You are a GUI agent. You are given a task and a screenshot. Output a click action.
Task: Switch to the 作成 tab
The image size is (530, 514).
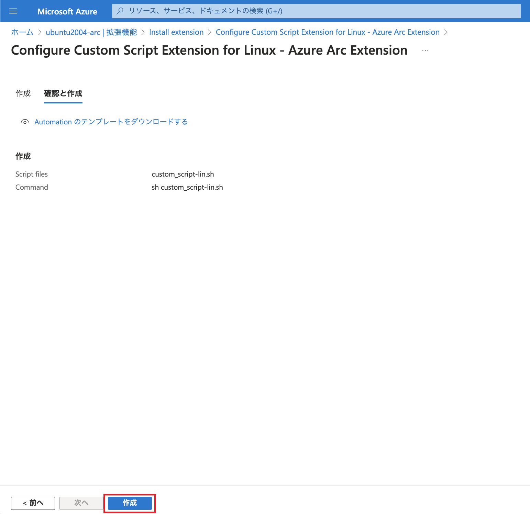tap(23, 93)
